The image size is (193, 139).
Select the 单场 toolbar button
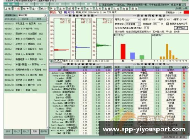(80, 8)
